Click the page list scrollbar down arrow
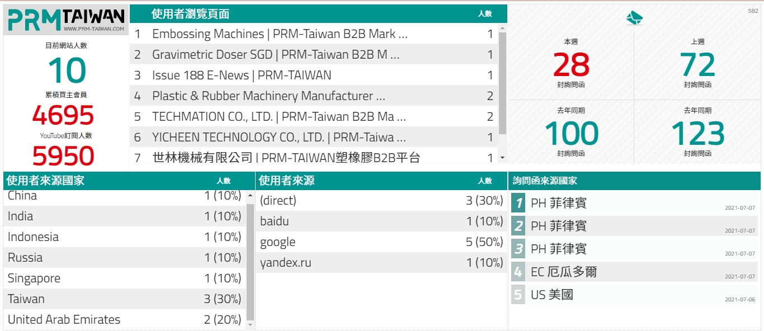This screenshot has height=331, width=764. click(x=502, y=158)
